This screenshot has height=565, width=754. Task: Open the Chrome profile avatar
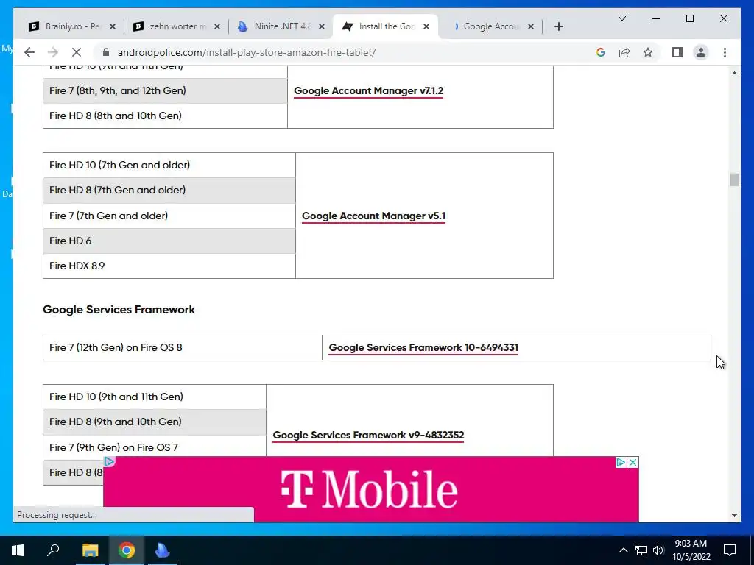coord(701,52)
